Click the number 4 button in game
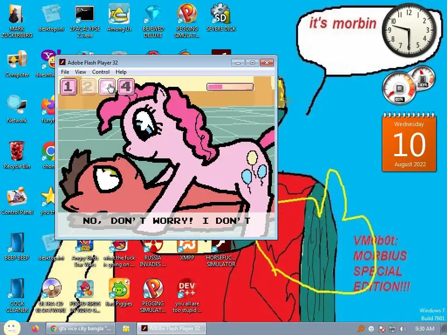This screenshot has width=447, height=335. [x=126, y=86]
